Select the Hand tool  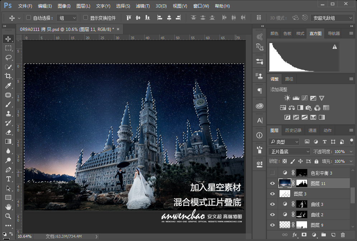pyautogui.click(x=8, y=207)
